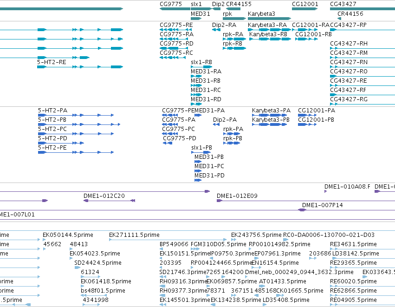This screenshot has height=307, width=395.
Task: Select EST RP001014982.5prime label
Action: 279,244
